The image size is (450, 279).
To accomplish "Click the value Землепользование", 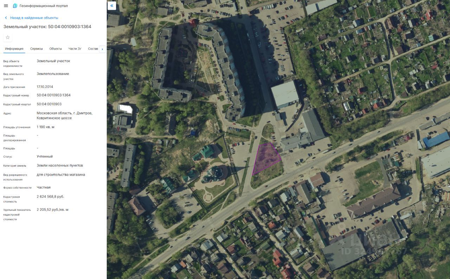I will (53, 74).
